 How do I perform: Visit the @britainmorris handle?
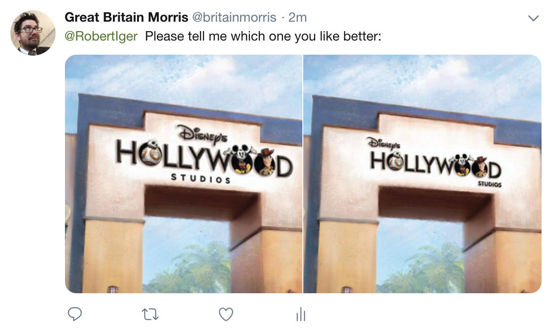tap(235, 17)
